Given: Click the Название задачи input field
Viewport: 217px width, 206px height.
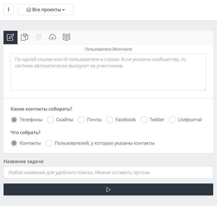Looking at the screenshot, I should click(x=108, y=172).
